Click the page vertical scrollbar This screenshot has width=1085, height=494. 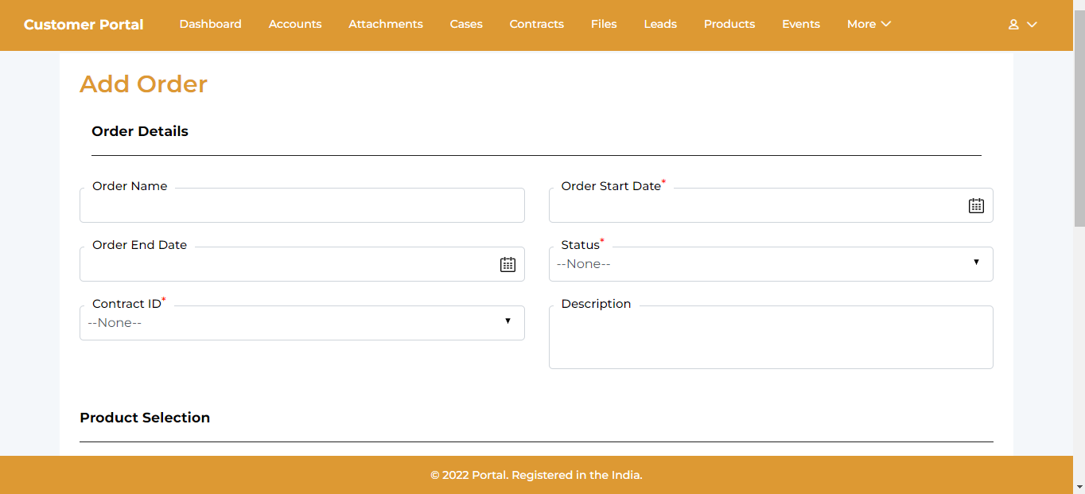(x=1079, y=239)
